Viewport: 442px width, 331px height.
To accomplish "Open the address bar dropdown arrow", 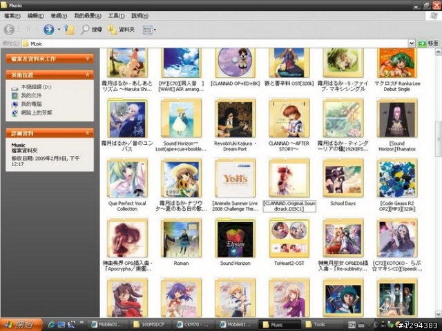I will [412, 43].
